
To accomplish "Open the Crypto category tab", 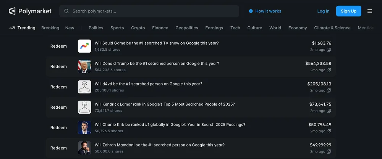I will tap(138, 28).
